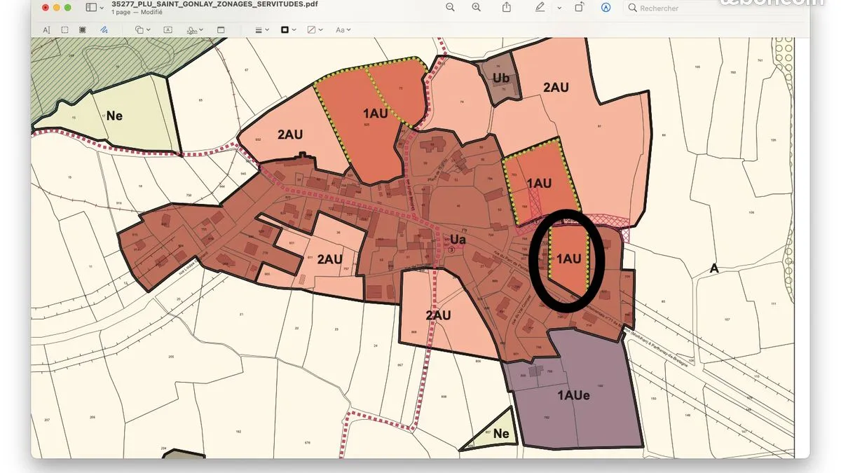The height and width of the screenshot is (473, 841).
Task: Open the sidebar view options menu
Action: coord(95,7)
